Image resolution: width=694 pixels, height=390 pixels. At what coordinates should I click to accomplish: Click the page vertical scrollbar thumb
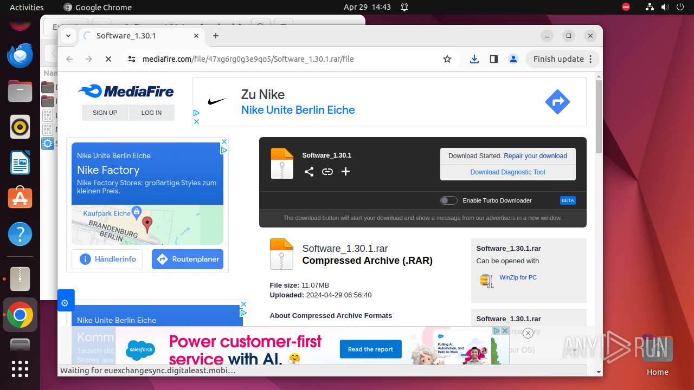[x=599, y=116]
